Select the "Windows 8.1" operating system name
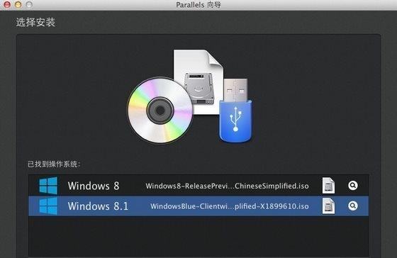Image resolution: width=397 pixels, height=258 pixels. pyautogui.click(x=98, y=206)
